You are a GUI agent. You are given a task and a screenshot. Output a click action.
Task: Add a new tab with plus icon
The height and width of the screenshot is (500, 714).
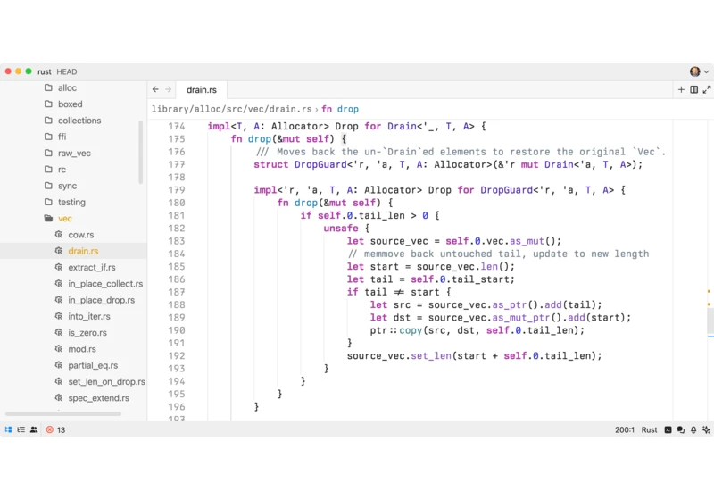681,89
